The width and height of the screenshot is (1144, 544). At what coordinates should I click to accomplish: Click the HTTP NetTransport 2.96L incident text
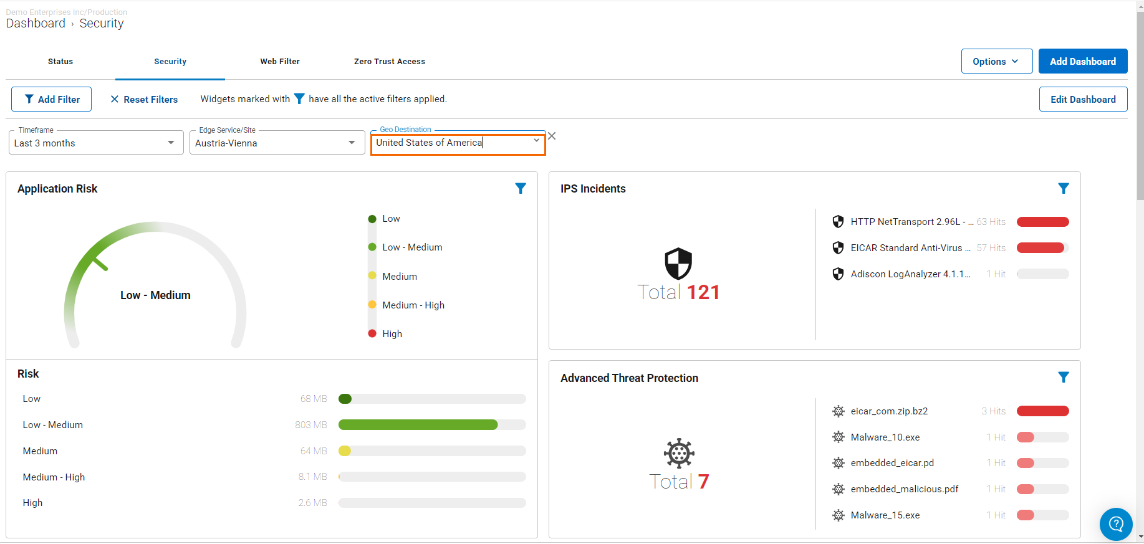coord(911,221)
